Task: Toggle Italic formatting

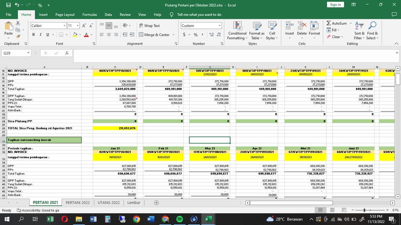Action: coord(41,35)
